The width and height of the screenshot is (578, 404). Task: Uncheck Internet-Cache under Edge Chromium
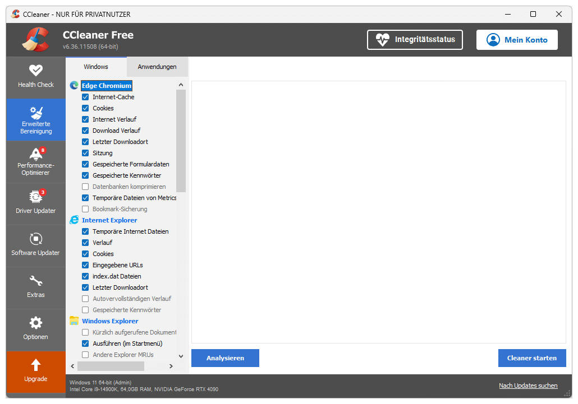(85, 97)
